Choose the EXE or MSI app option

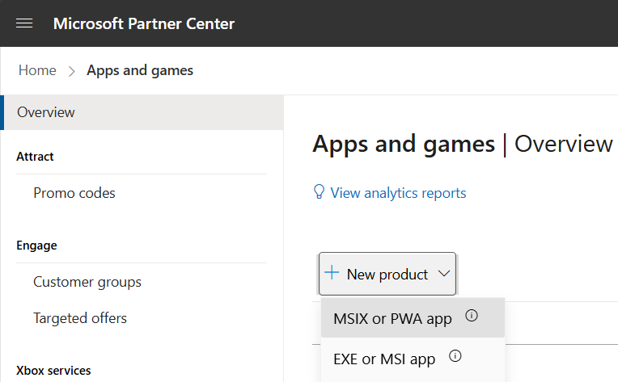tap(384, 359)
